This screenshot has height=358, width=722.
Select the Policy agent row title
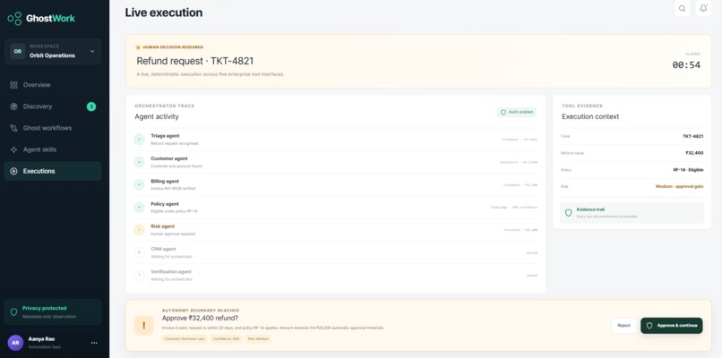coord(165,203)
